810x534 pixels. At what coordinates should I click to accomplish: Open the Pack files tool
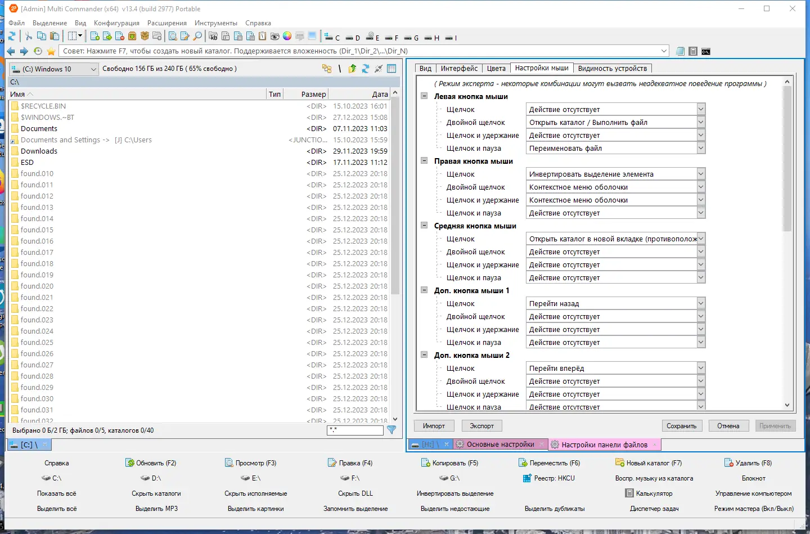(x=132, y=36)
